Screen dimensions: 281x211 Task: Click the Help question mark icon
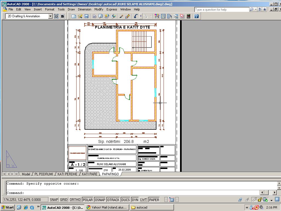point(196,16)
